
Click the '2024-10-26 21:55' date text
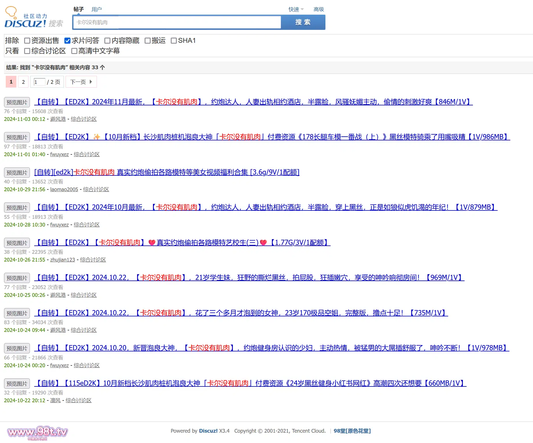[x=25, y=260]
